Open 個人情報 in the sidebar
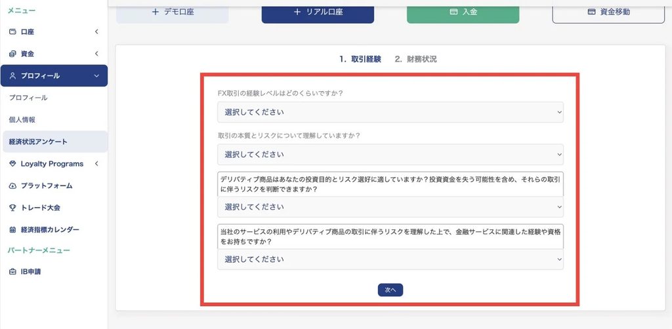This screenshot has width=672, height=329. tap(22, 120)
